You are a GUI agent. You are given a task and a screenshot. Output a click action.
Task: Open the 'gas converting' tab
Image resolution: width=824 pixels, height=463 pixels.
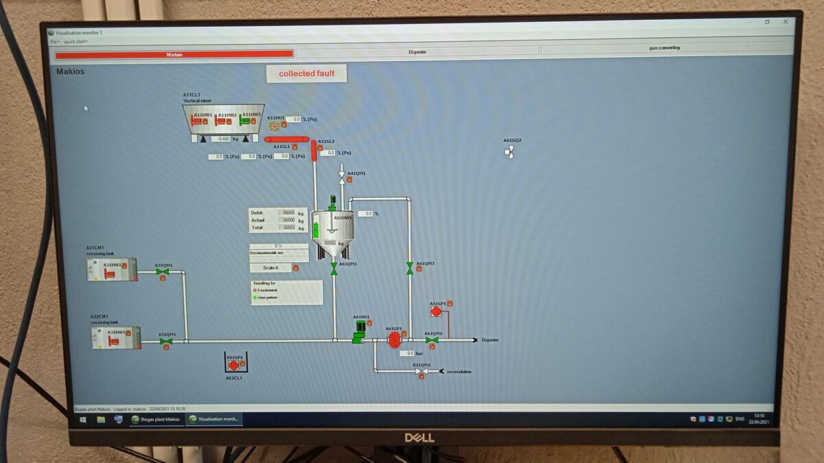point(663,49)
